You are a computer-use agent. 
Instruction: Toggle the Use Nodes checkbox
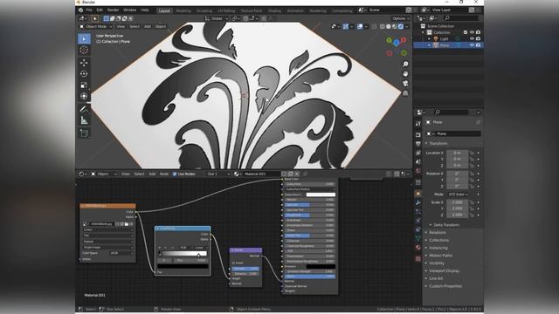point(175,174)
